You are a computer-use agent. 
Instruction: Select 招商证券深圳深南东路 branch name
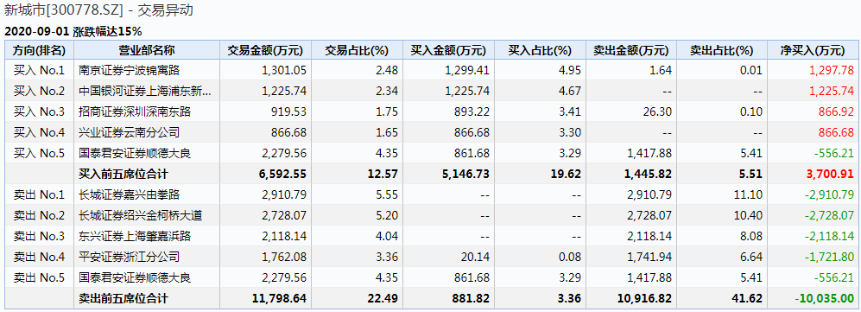[135, 112]
